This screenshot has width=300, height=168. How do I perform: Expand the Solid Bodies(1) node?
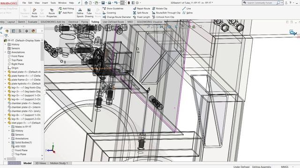[x=9, y=142]
